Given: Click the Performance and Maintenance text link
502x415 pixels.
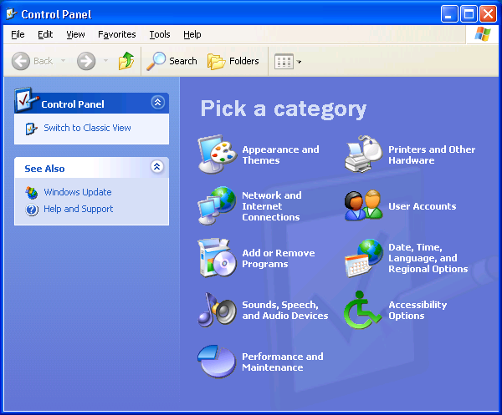Looking at the screenshot, I should [x=283, y=362].
